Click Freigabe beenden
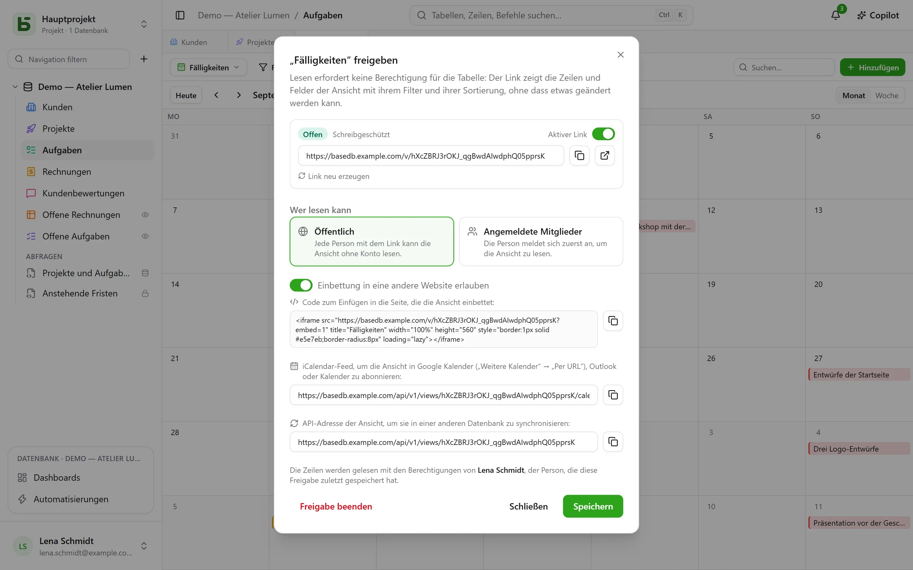The height and width of the screenshot is (570, 913). [x=336, y=506]
